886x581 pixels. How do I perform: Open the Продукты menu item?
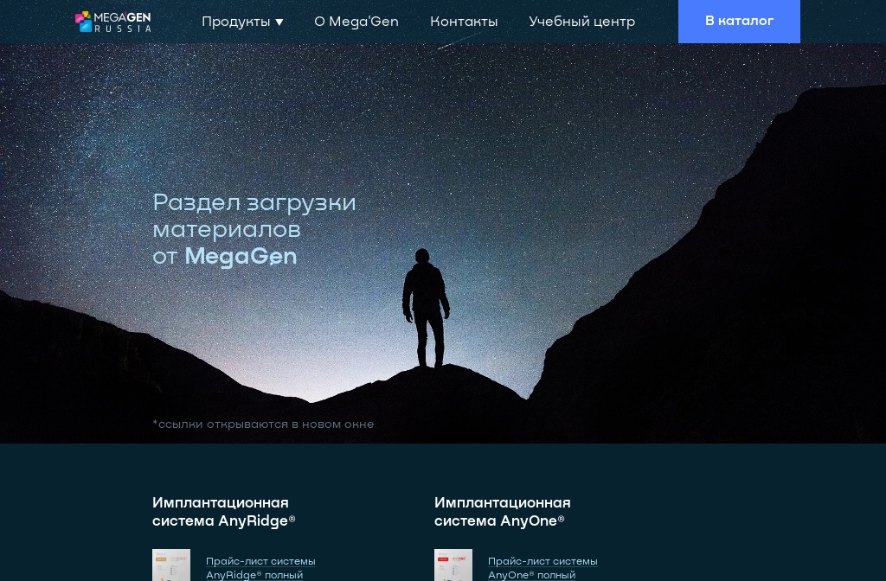(x=235, y=22)
